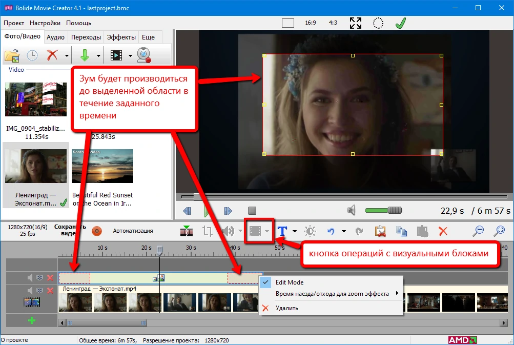Play the preview with green play button
Screen dimensions: 514x345
[207, 211]
